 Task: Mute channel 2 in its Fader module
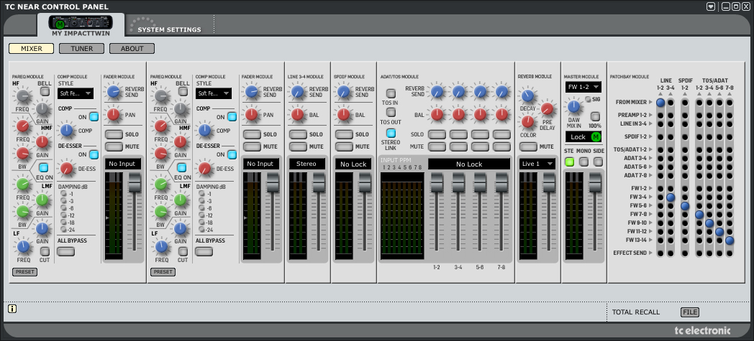point(252,146)
